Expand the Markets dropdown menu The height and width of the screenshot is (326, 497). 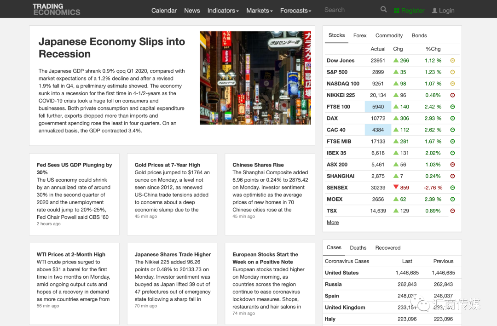coord(260,11)
